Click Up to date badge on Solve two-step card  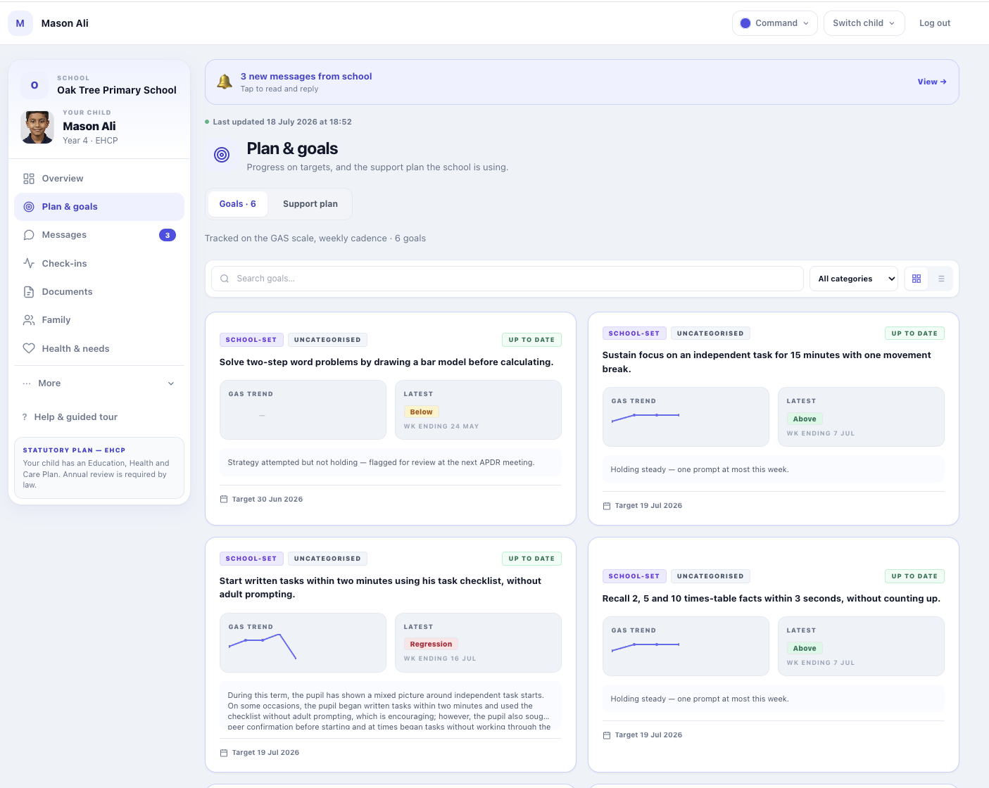coord(531,340)
